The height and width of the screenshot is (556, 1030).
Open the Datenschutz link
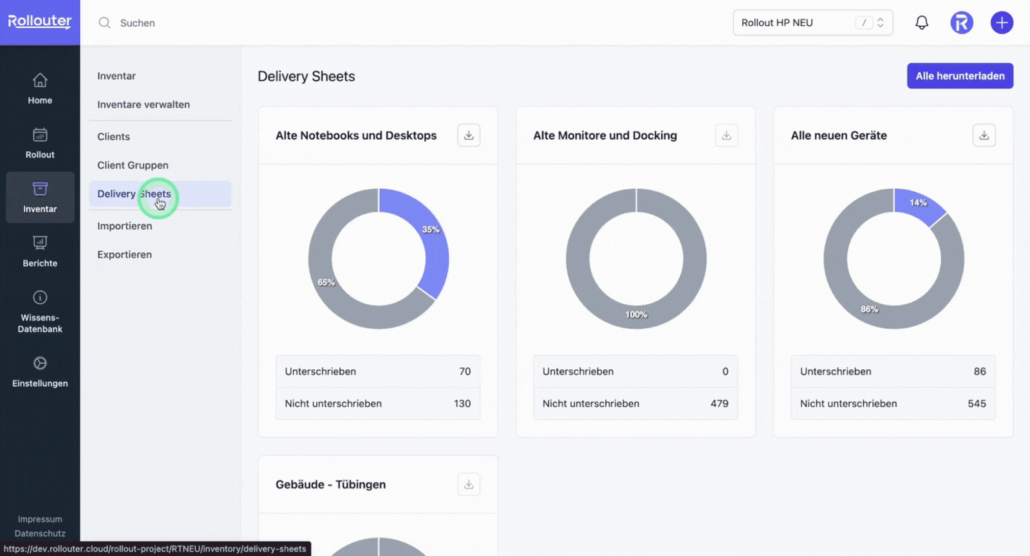(x=40, y=533)
